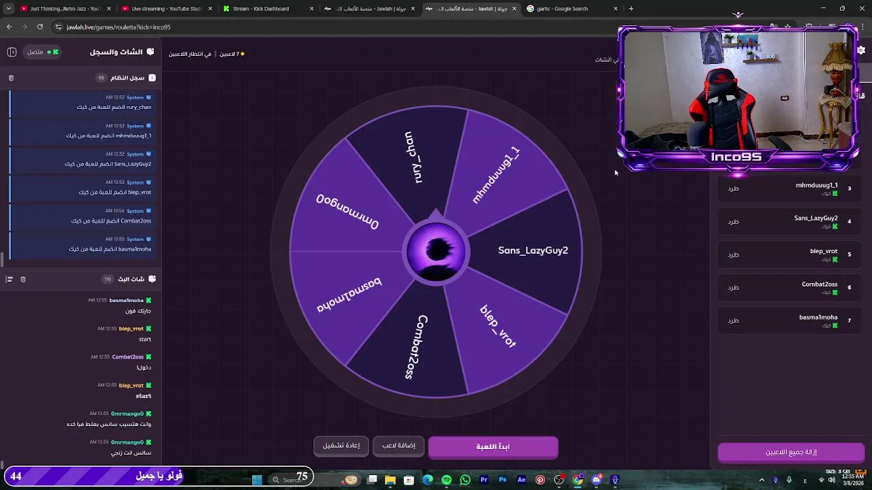Viewport: 872px width, 490px height.
Task: Show hidden system tray icons
Action: pos(762,480)
